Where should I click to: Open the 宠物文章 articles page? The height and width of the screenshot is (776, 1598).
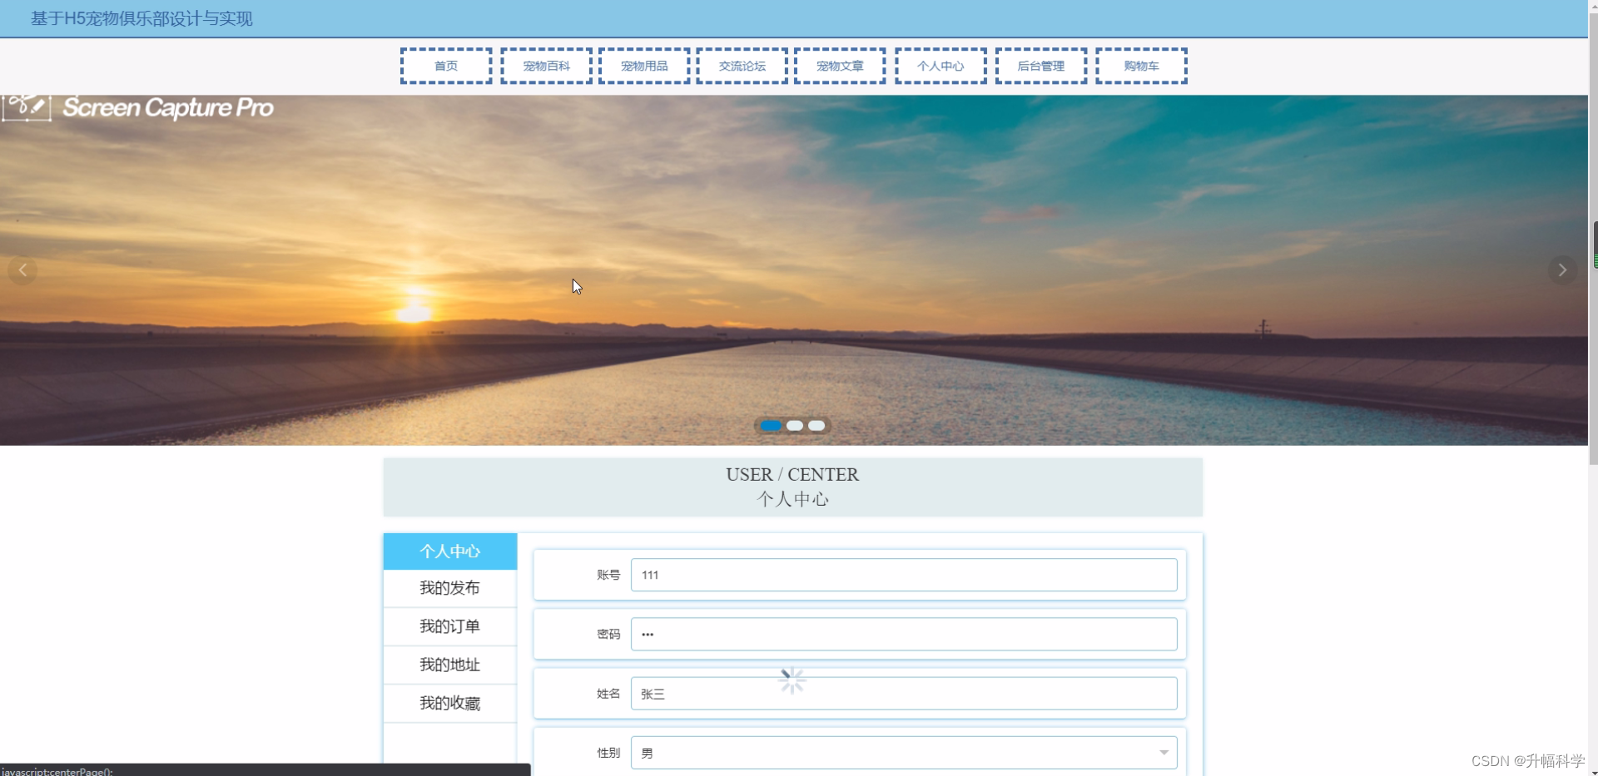pos(839,66)
